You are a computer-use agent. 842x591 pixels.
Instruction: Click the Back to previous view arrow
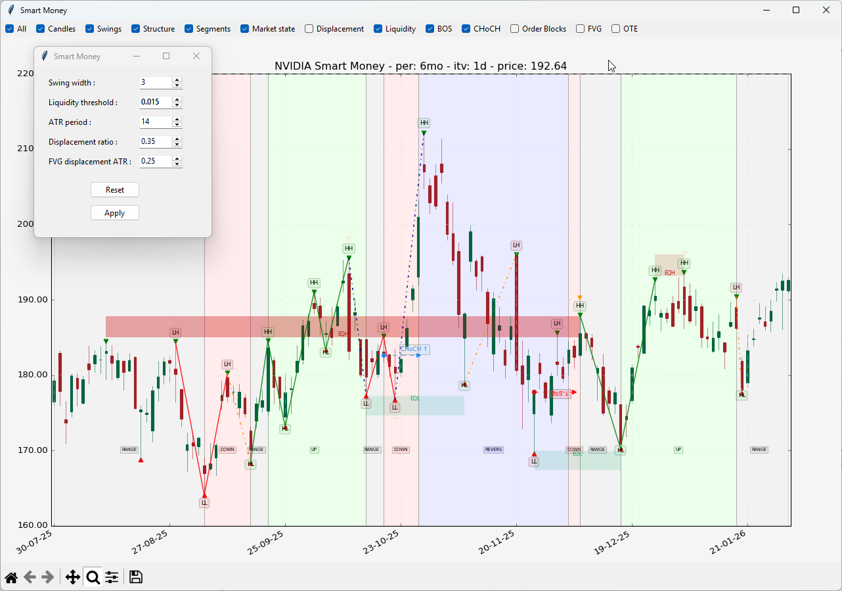coord(30,577)
